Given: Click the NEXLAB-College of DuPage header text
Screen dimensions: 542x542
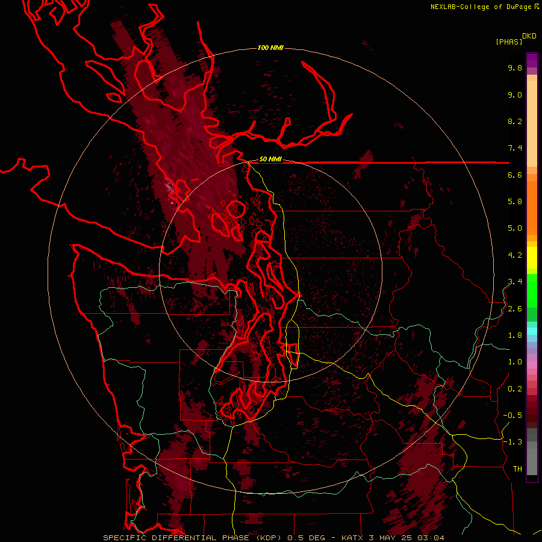Looking at the screenshot, I should 481,7.
